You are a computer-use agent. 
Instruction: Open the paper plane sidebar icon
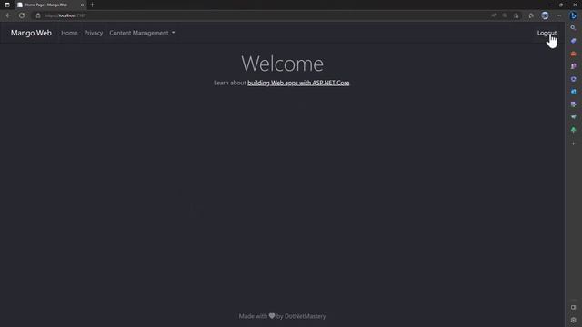tap(574, 117)
